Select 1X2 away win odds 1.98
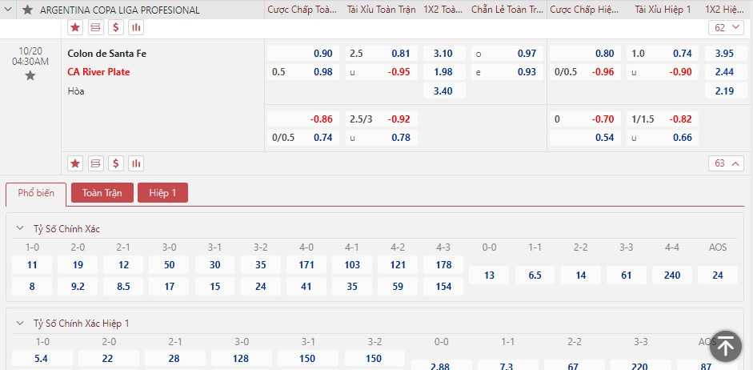Screen dimensions: 753x370 click(x=444, y=72)
